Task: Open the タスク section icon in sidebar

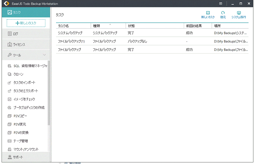Action: pos(10,12)
